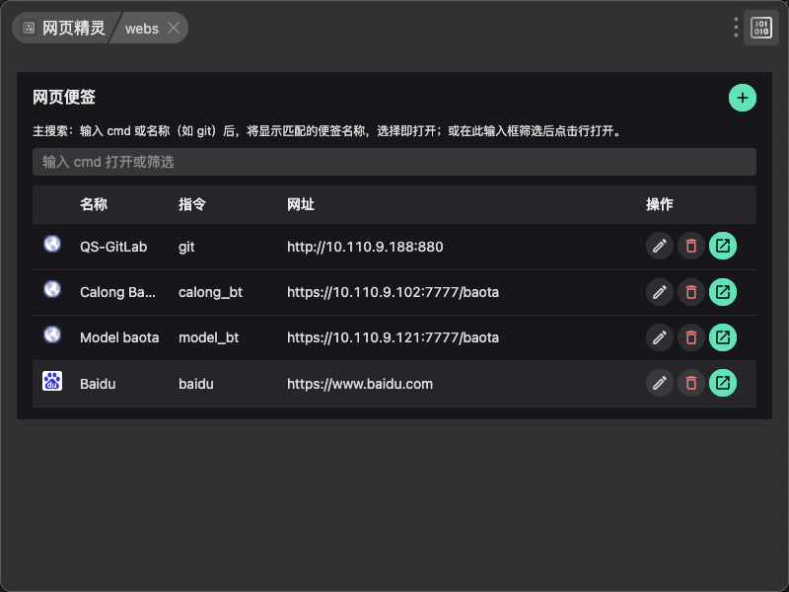Click the binary panel icon at top right
The width and height of the screenshot is (789, 592).
[x=762, y=28]
